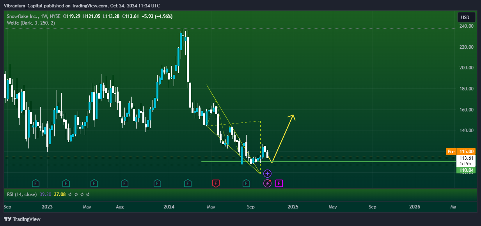Viewport: 481px width, 226px height.
Task: Click the TradingView logo
Action: pos(22,219)
